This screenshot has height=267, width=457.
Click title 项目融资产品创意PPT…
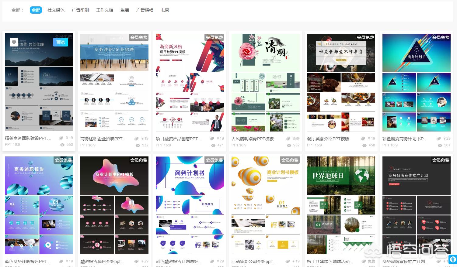tap(179, 139)
